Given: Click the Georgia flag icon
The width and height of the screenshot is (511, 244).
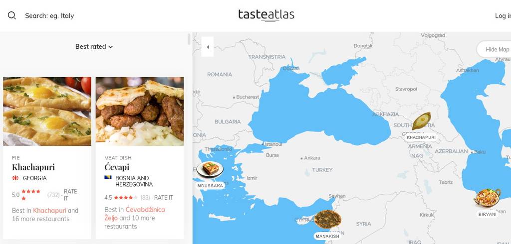Looking at the screenshot, I should (15, 178).
